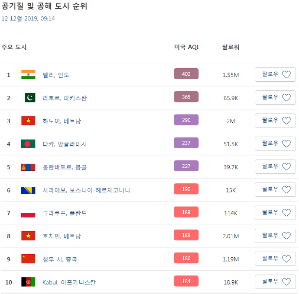Open the 다카, 방글라데시 city link
299x294 pixels.
[x=65, y=144]
